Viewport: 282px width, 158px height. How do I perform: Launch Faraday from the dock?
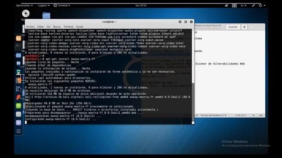pos(19,97)
